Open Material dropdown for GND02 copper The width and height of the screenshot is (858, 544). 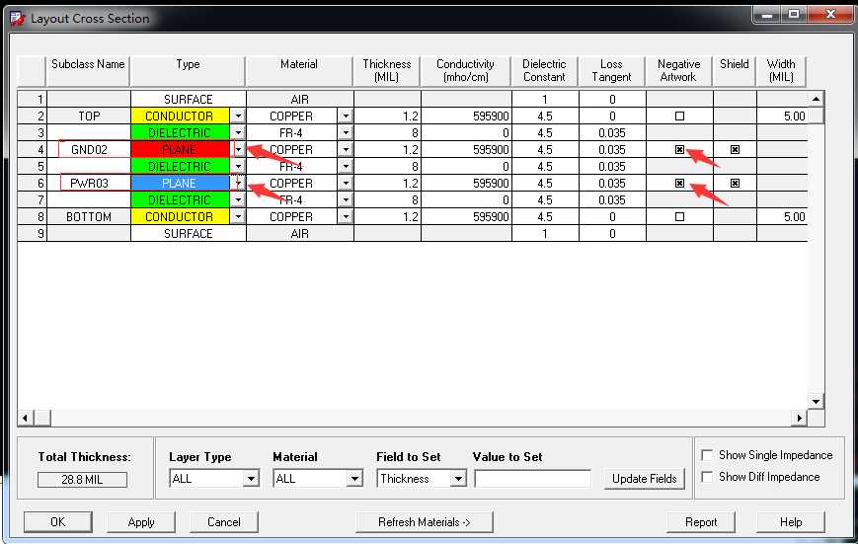(x=346, y=149)
